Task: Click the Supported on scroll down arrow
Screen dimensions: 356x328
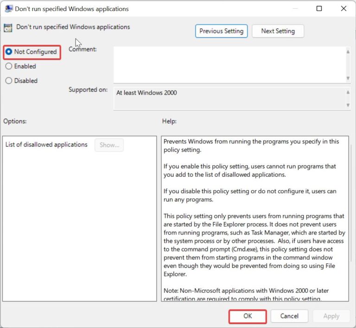Action: tap(348, 105)
